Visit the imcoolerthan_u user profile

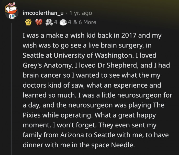coord(42,13)
